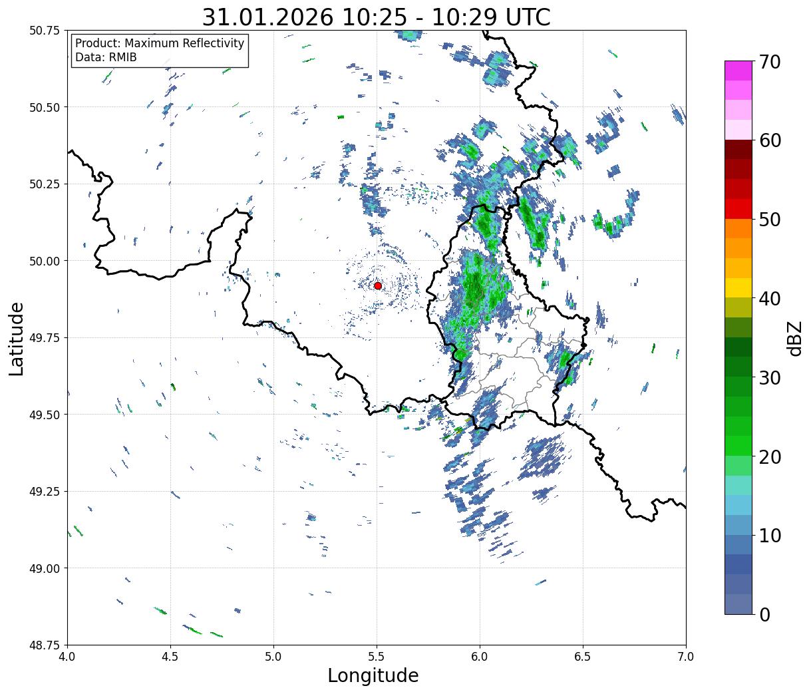This screenshot has height=692, width=811.
Task: Click the 'Data: RMIB' legend text
Action: pyautogui.click(x=106, y=57)
